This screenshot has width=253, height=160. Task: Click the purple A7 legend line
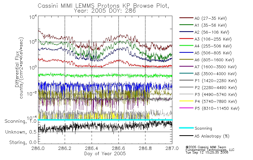pos(186,66)
